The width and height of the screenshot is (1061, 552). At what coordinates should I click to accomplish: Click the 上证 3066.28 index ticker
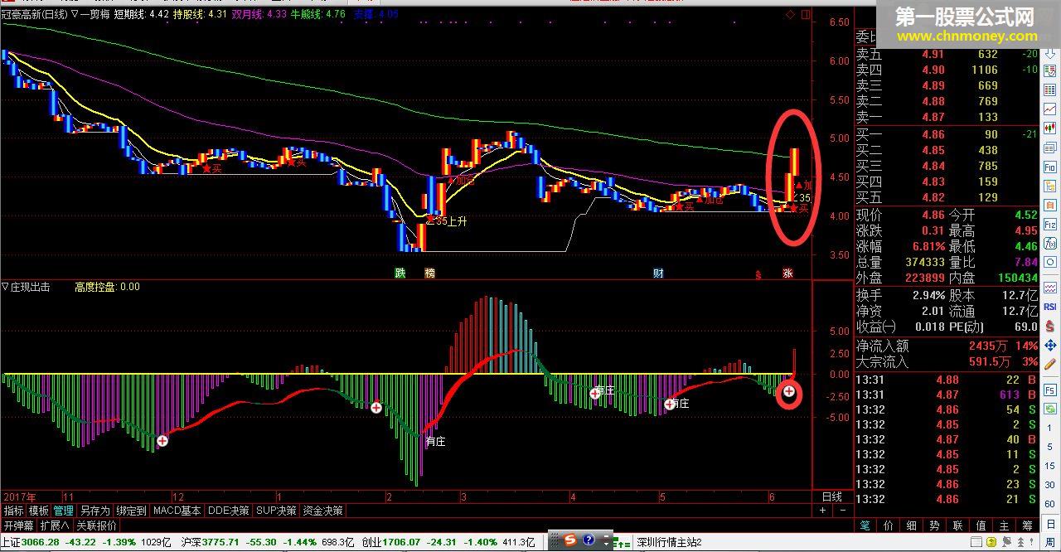85,542
